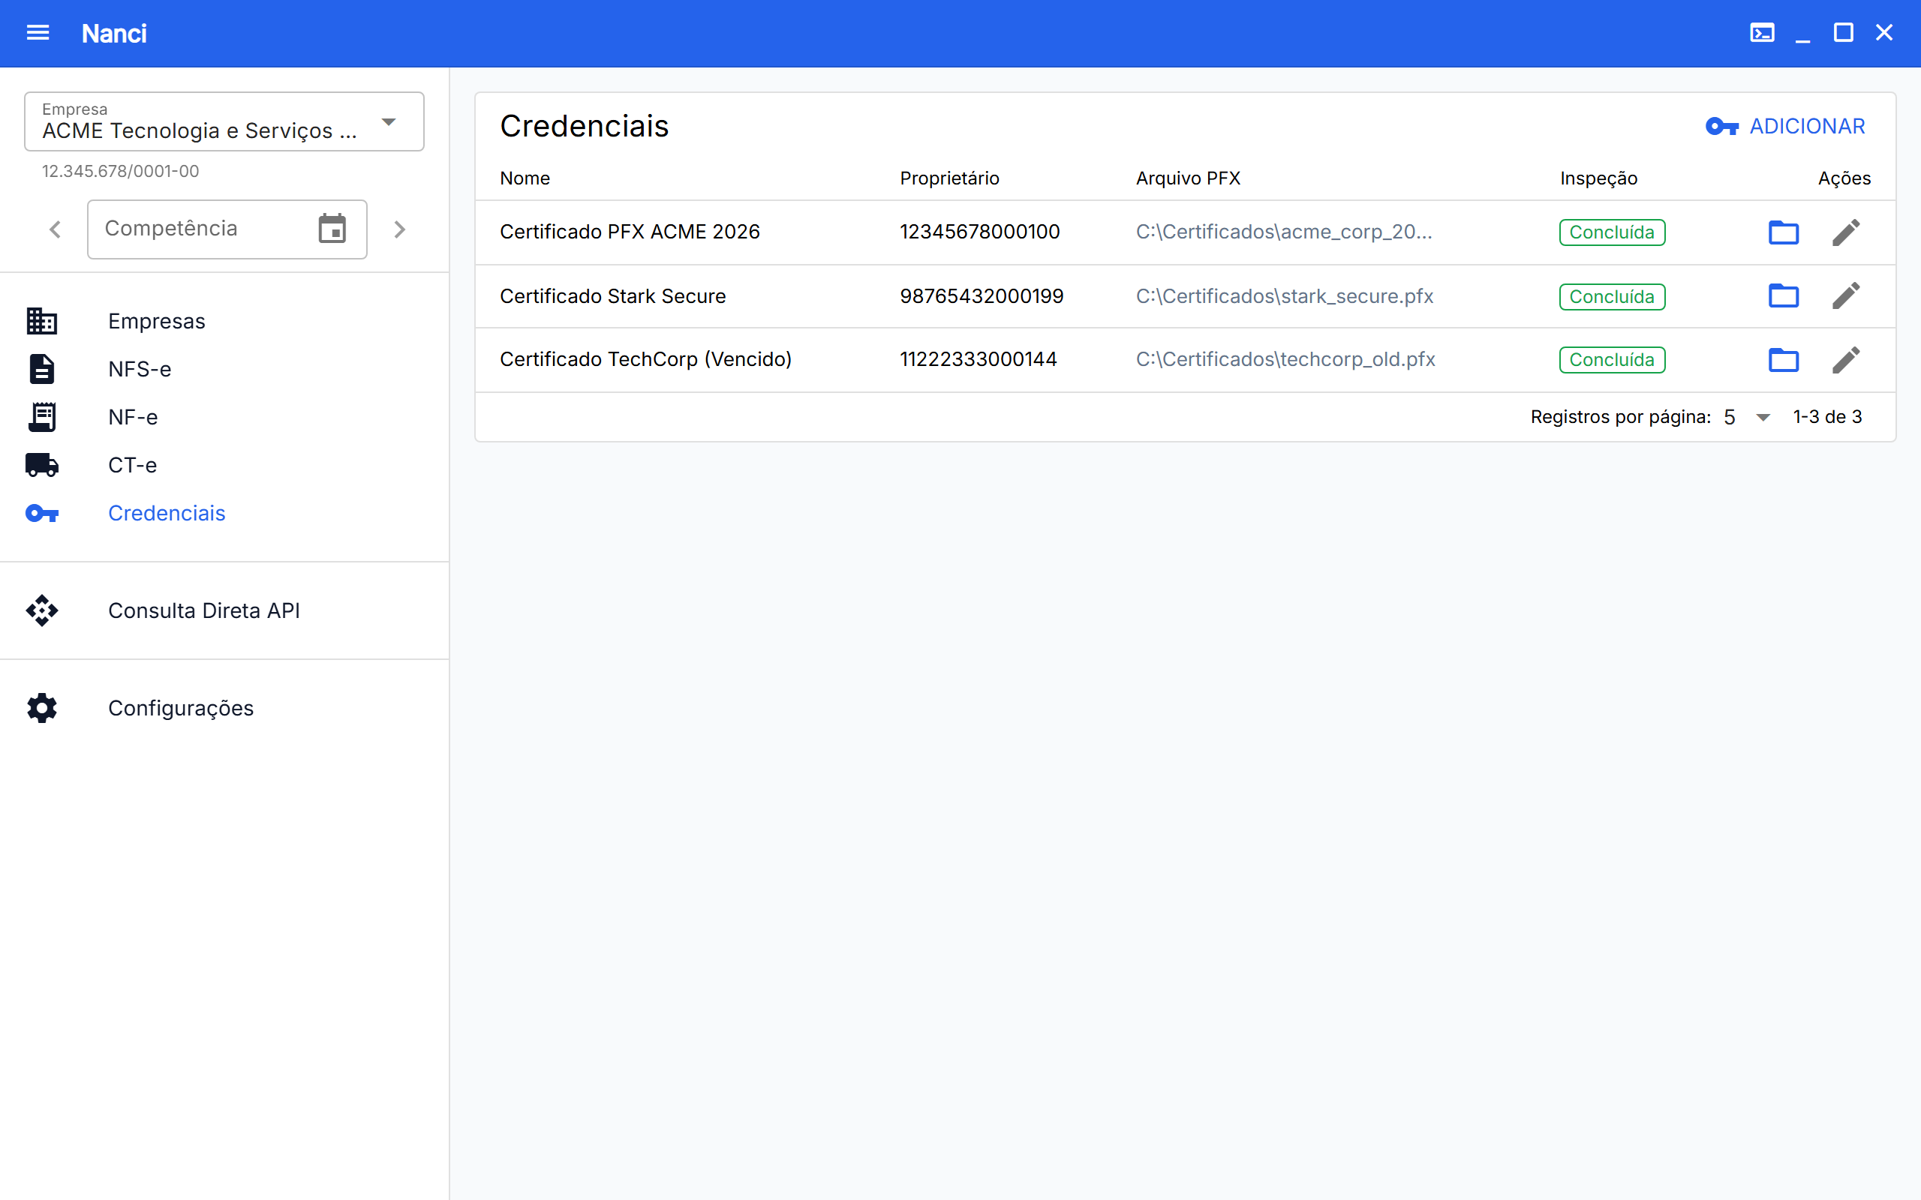Click the Consulta Direta API icon

41,610
